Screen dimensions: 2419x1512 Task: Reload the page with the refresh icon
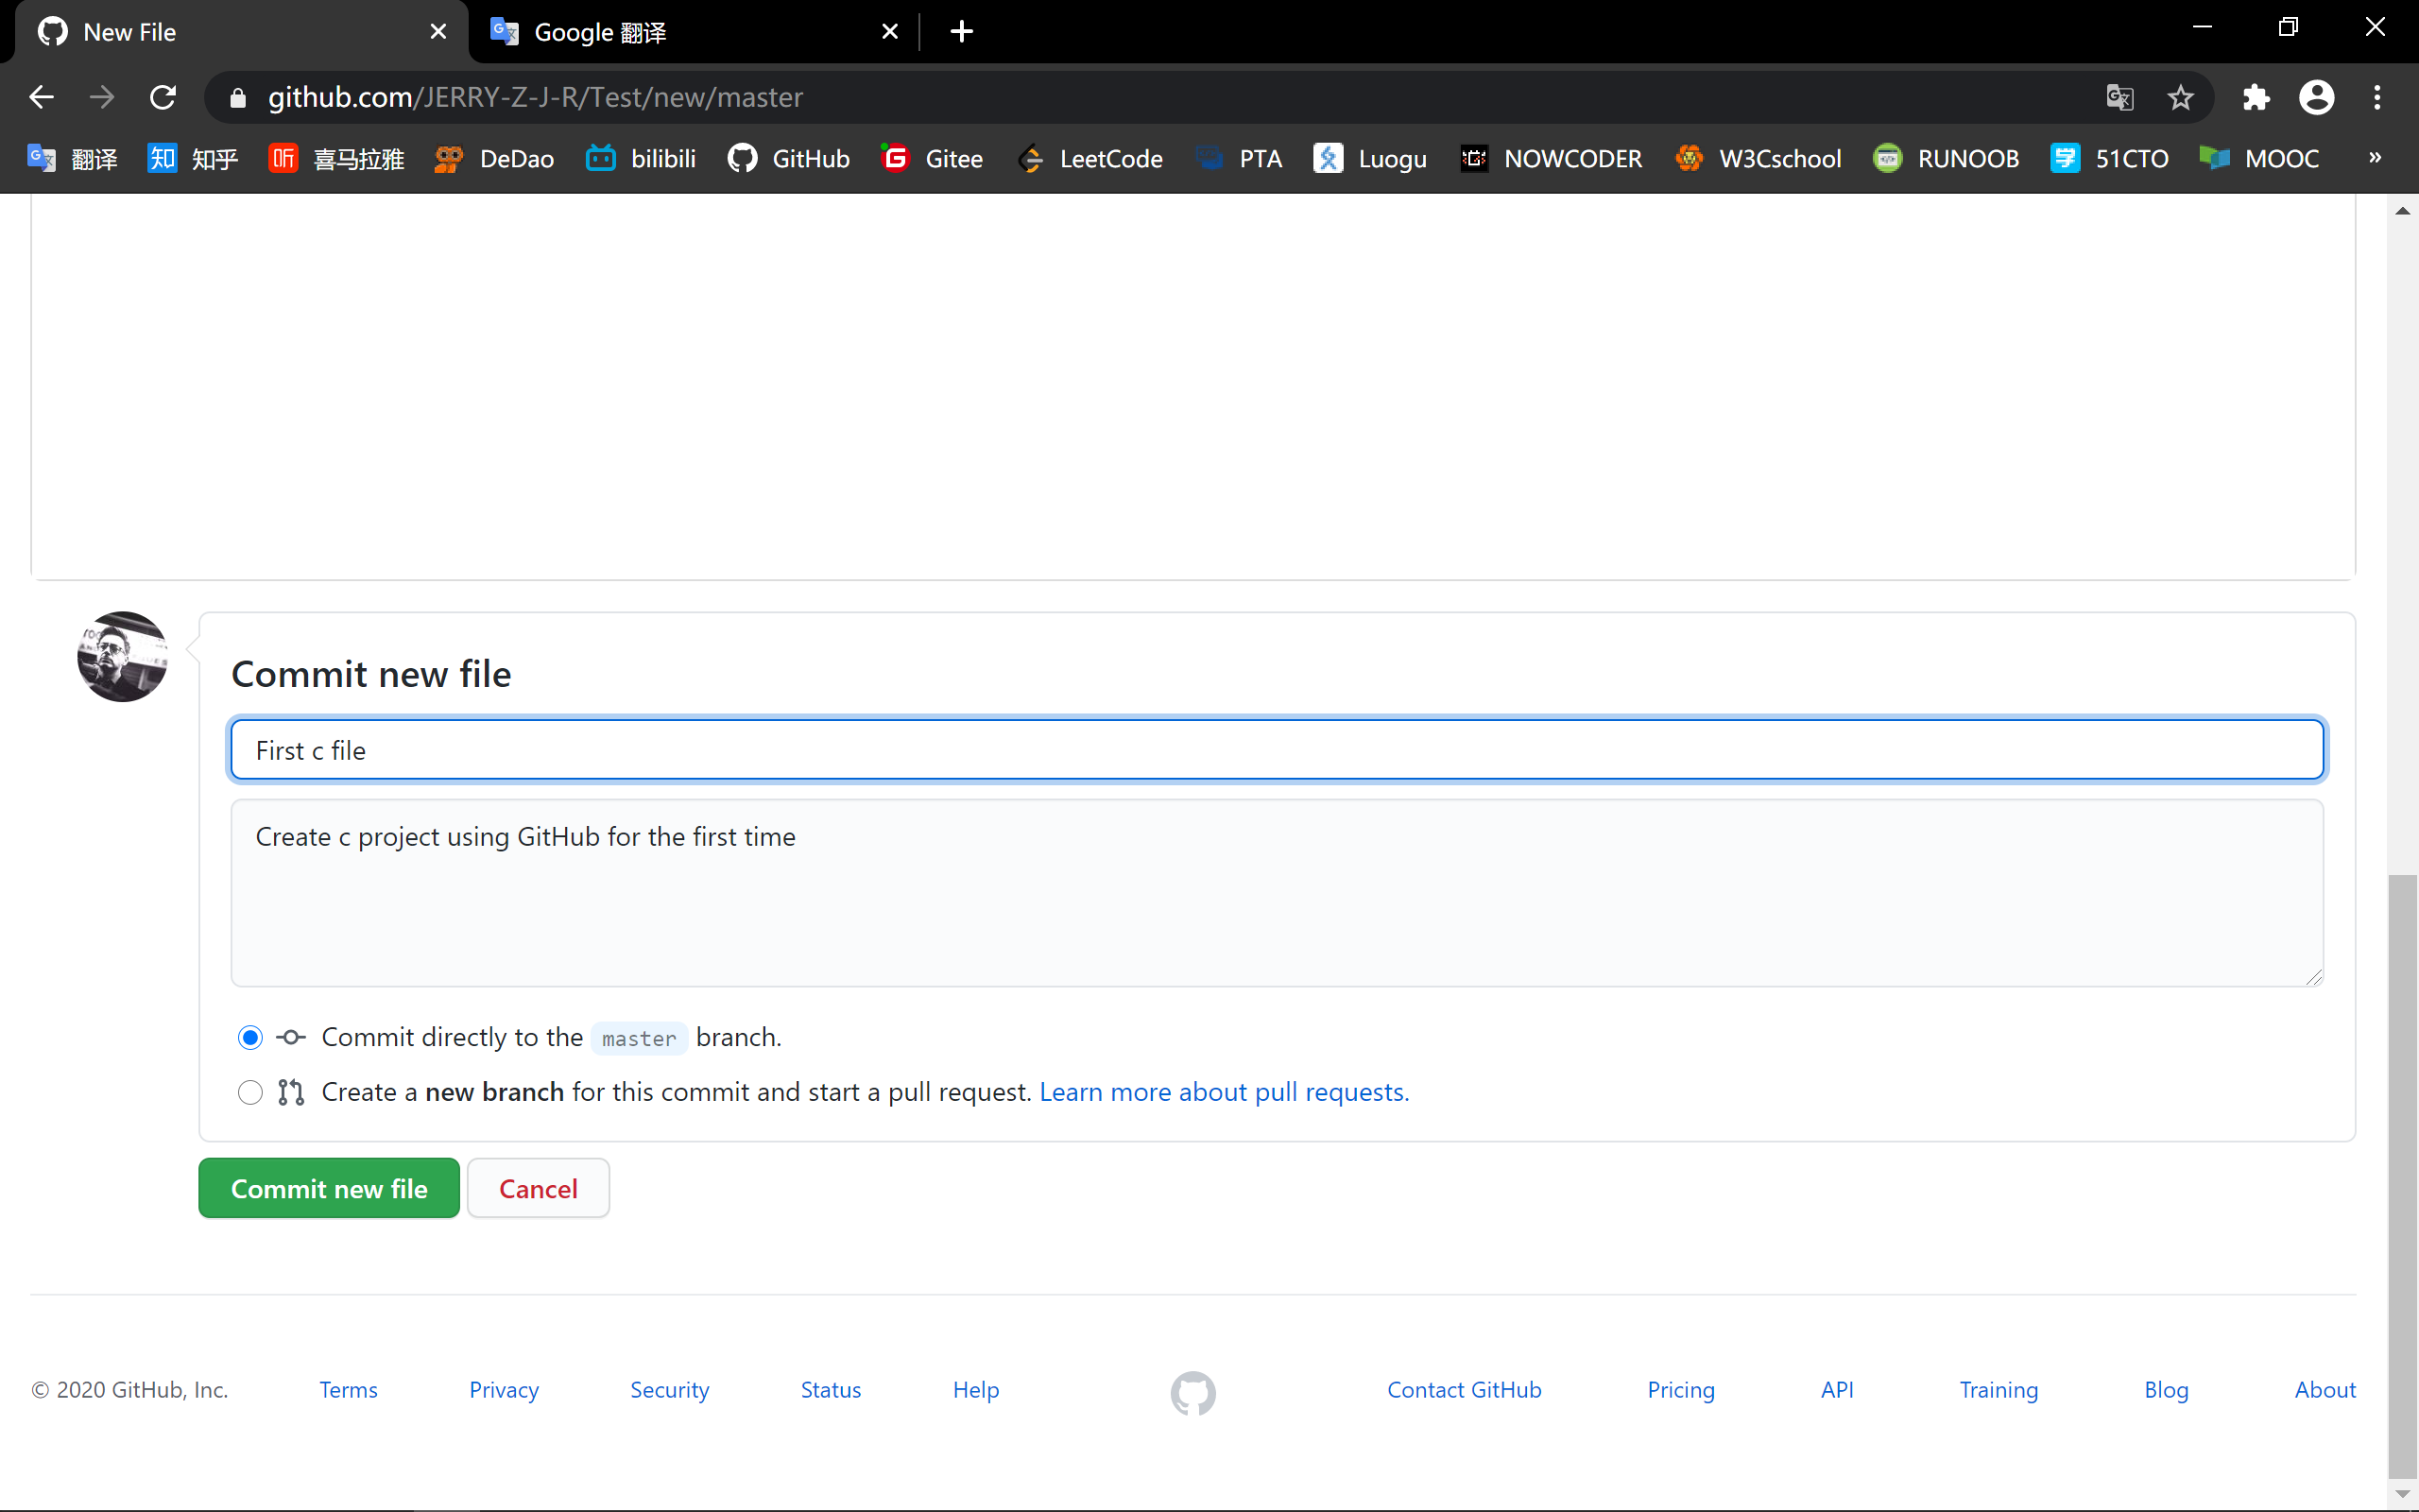pyautogui.click(x=163, y=97)
